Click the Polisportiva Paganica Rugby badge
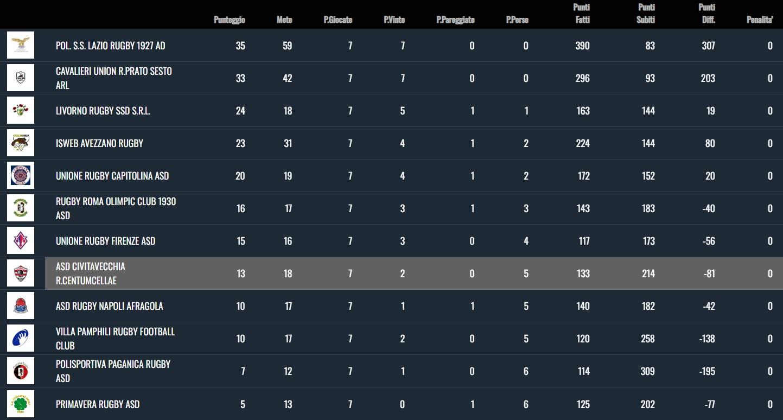Image resolution: width=783 pixels, height=420 pixels. pyautogui.click(x=21, y=371)
